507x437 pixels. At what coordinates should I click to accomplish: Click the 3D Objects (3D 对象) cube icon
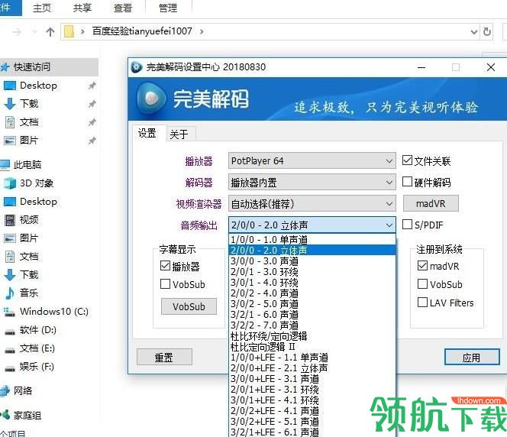tap(9, 183)
